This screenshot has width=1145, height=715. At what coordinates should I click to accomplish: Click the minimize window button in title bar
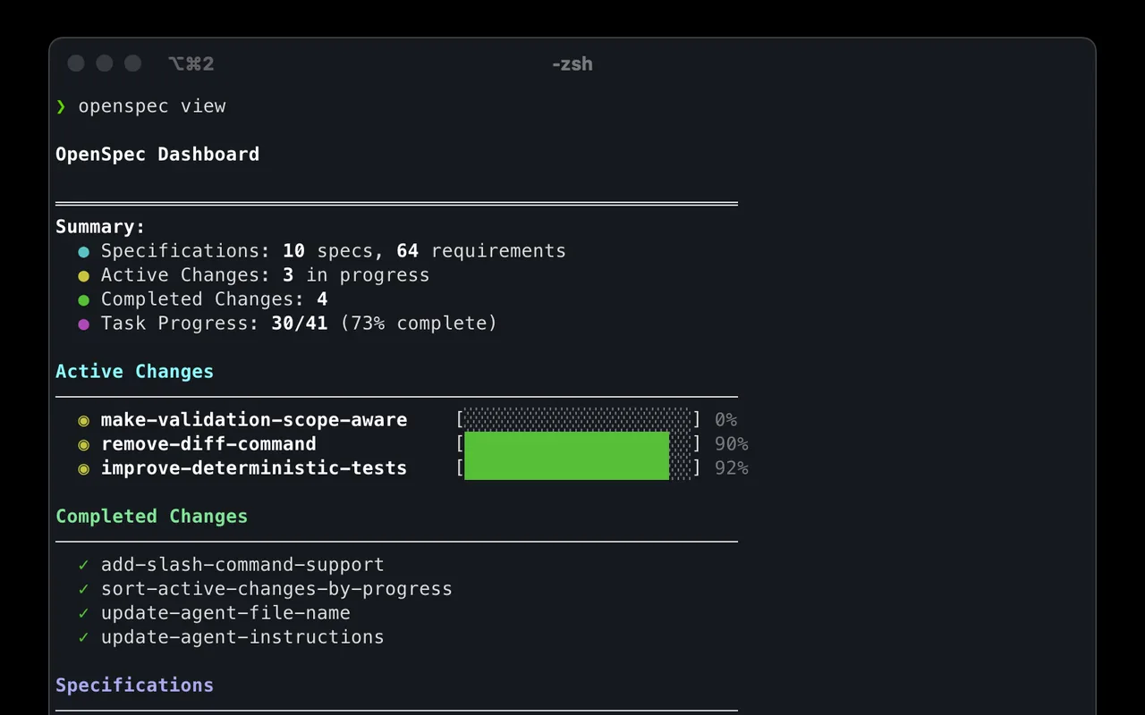tap(105, 63)
